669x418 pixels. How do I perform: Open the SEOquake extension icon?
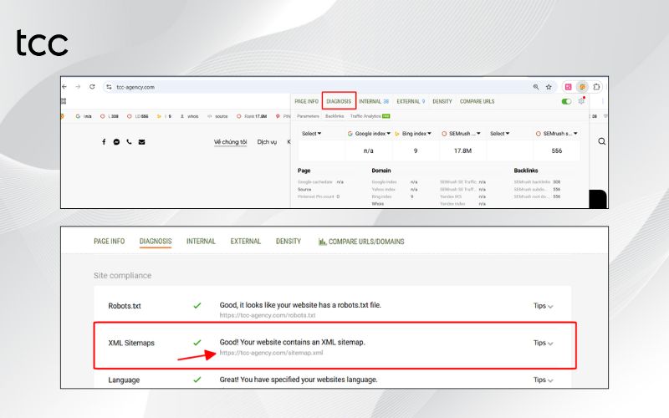[x=582, y=87]
